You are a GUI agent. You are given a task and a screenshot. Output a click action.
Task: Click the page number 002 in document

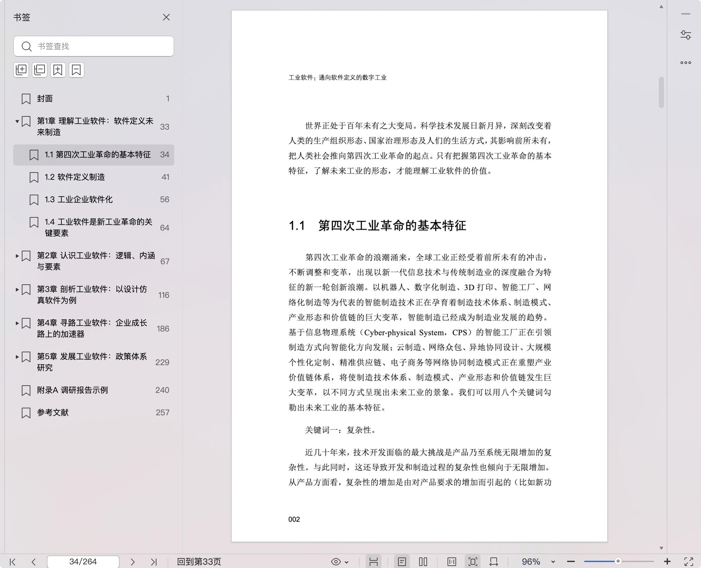click(x=294, y=520)
